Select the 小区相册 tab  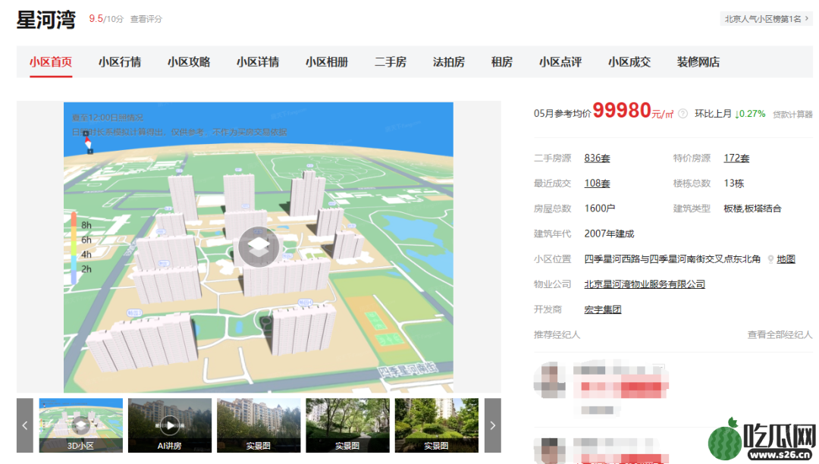[x=327, y=62]
